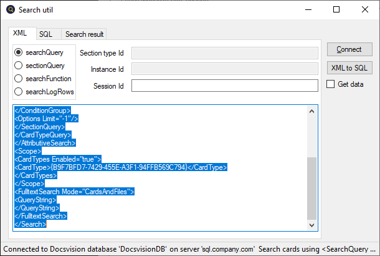Image resolution: width=380 pixels, height=256 pixels.
Task: Click the Search util app icon
Action: [x=10, y=10]
